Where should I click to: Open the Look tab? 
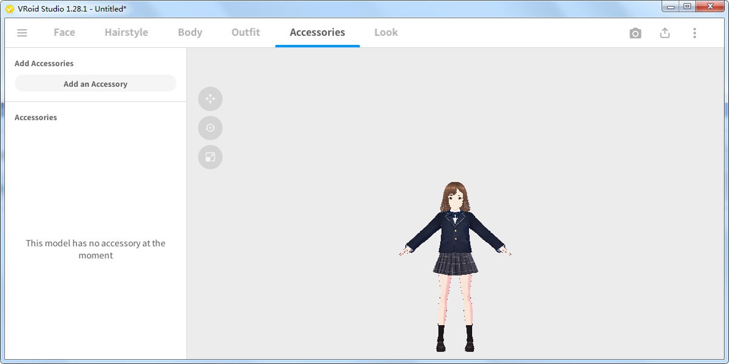click(x=386, y=32)
